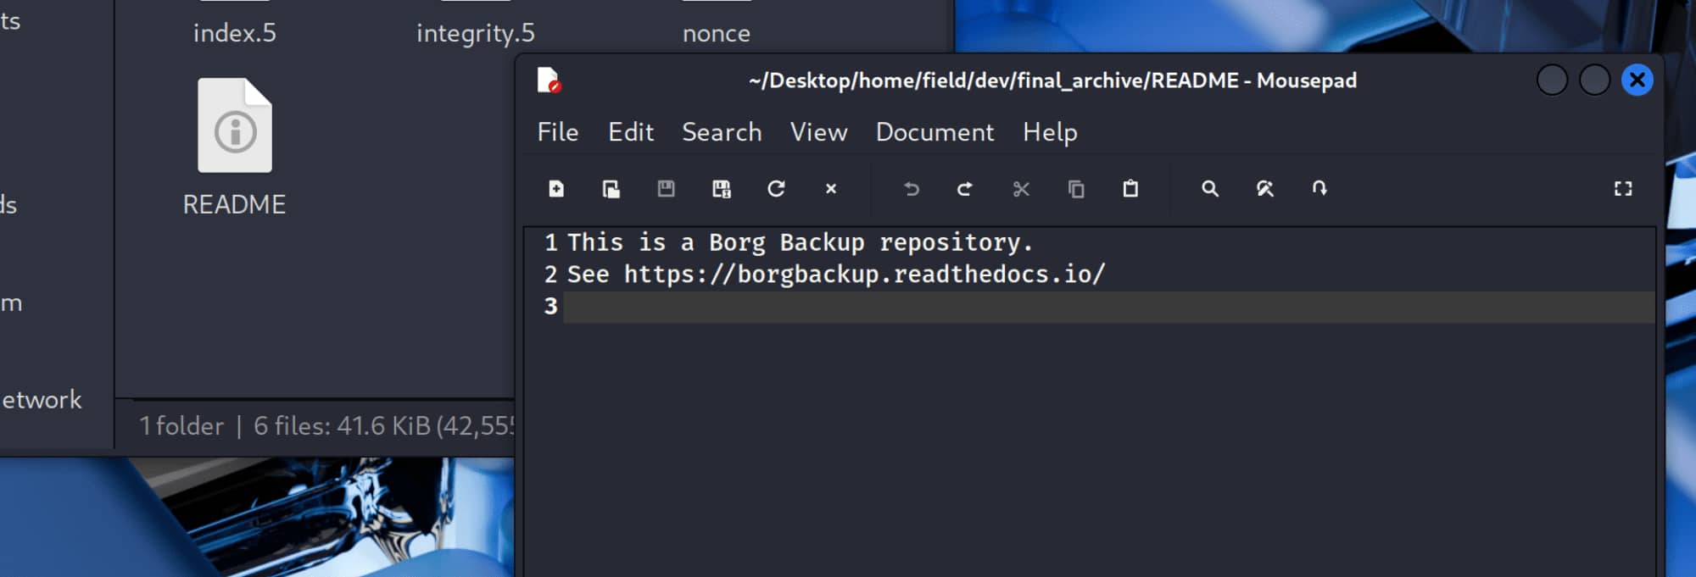Close the document using the toolbar X
The width and height of the screenshot is (1696, 577).
tap(831, 189)
